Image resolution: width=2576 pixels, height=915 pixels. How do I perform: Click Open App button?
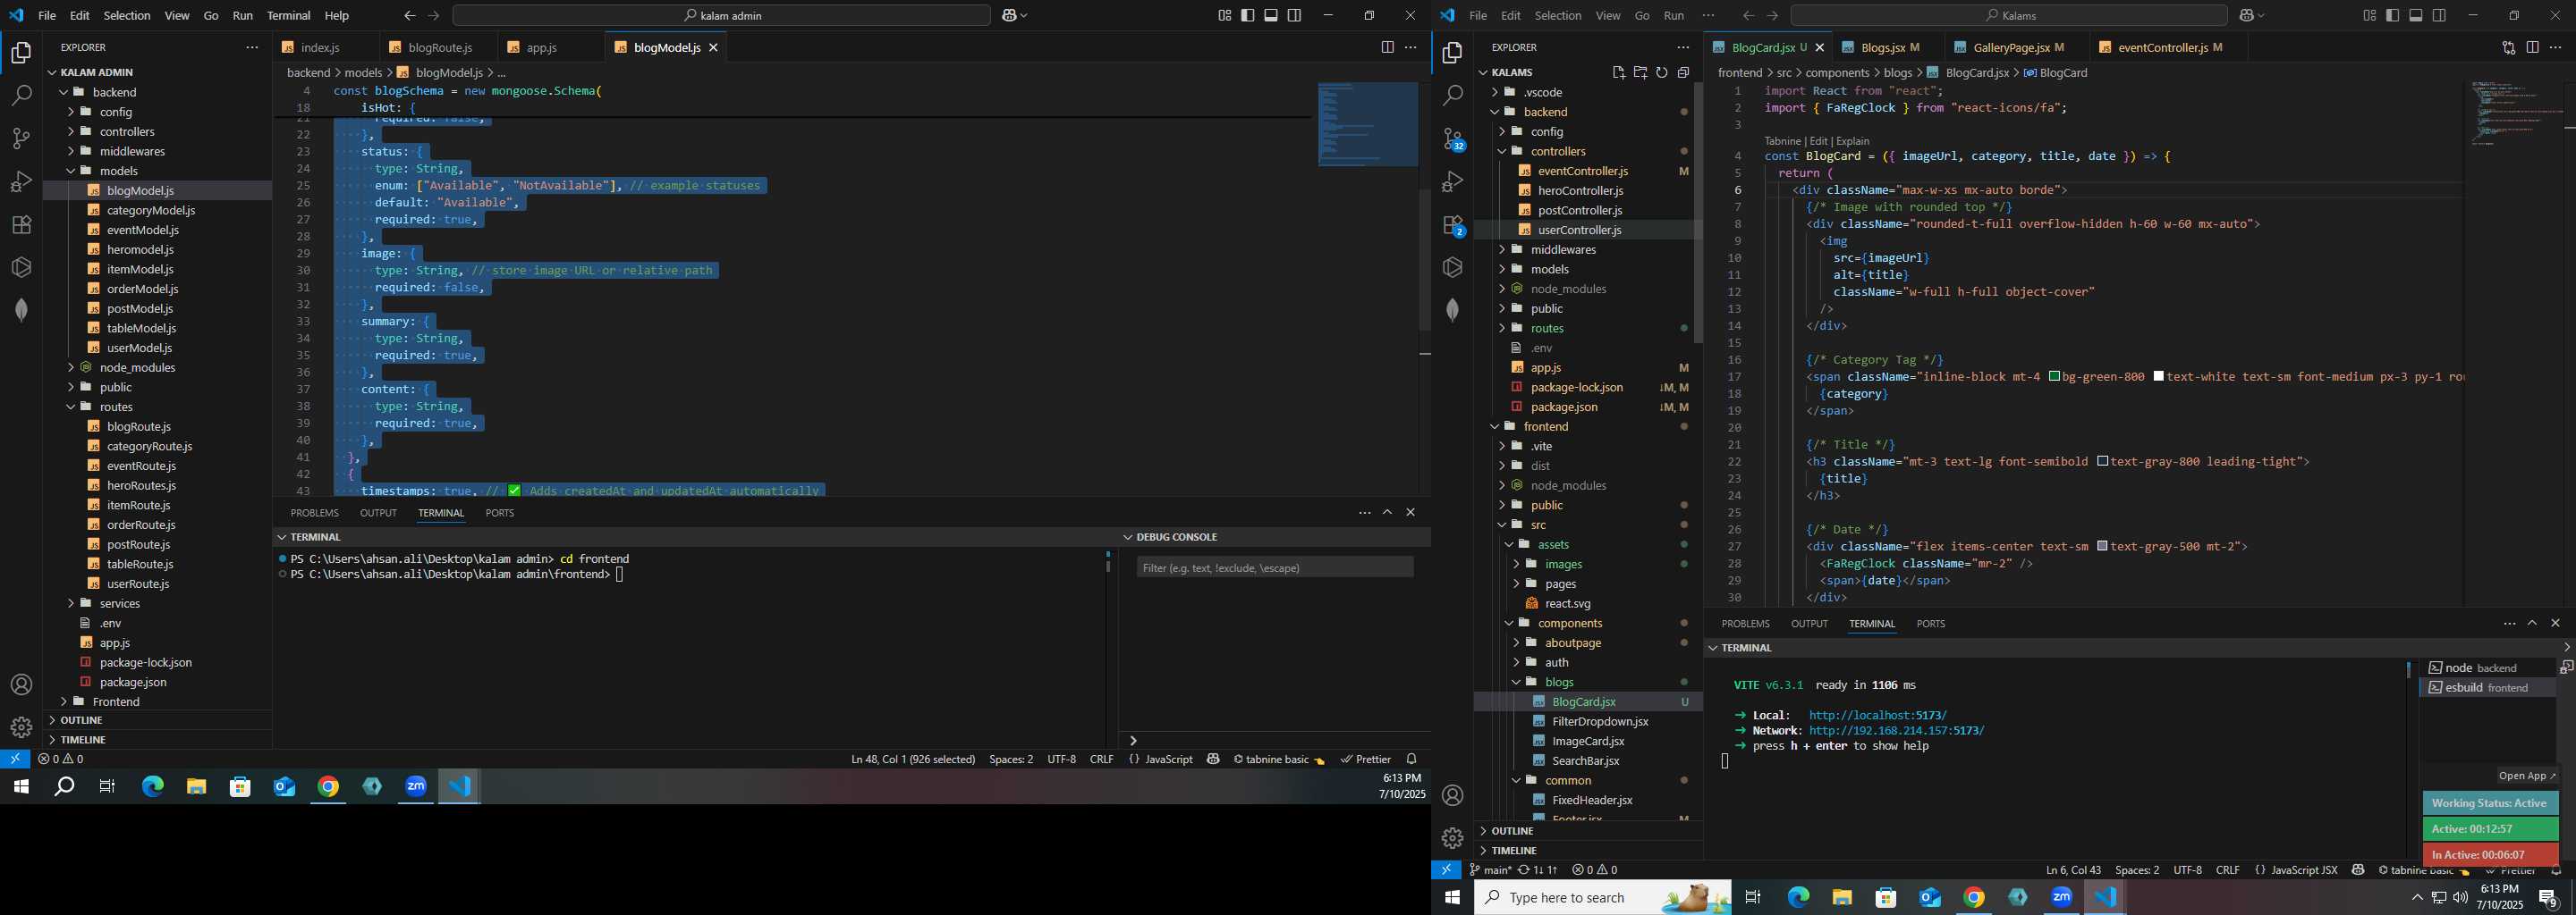pyautogui.click(x=2526, y=776)
